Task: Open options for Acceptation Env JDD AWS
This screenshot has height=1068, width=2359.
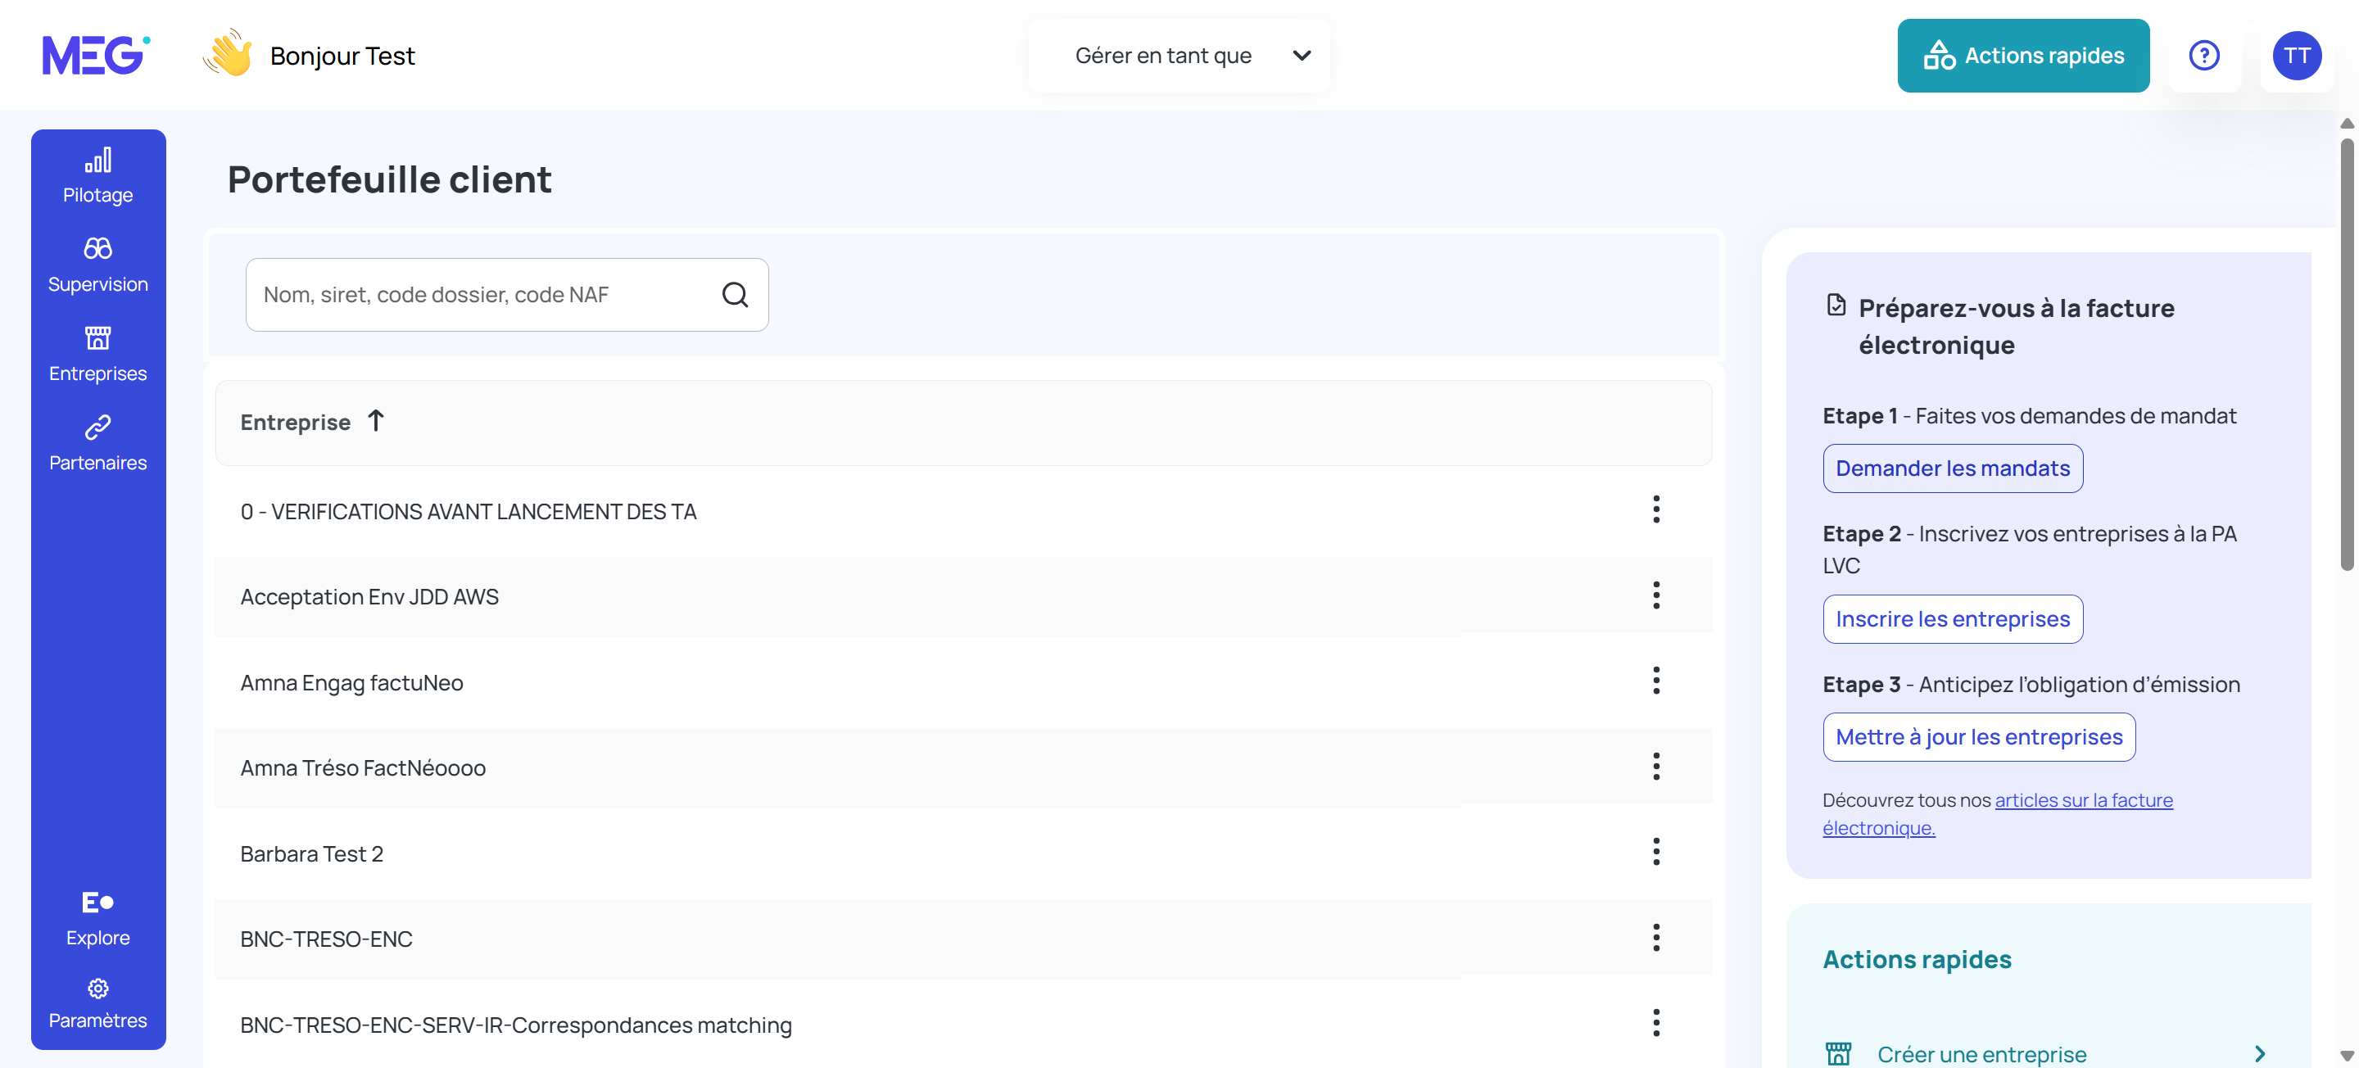Action: 1655,595
